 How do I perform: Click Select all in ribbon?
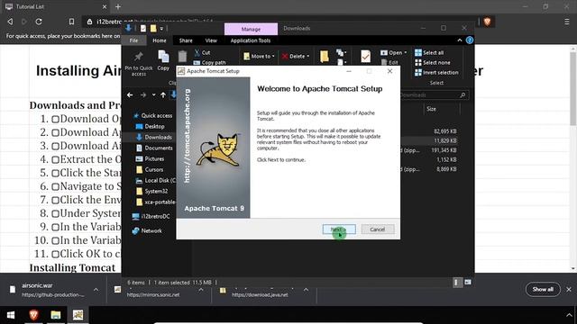[429, 52]
